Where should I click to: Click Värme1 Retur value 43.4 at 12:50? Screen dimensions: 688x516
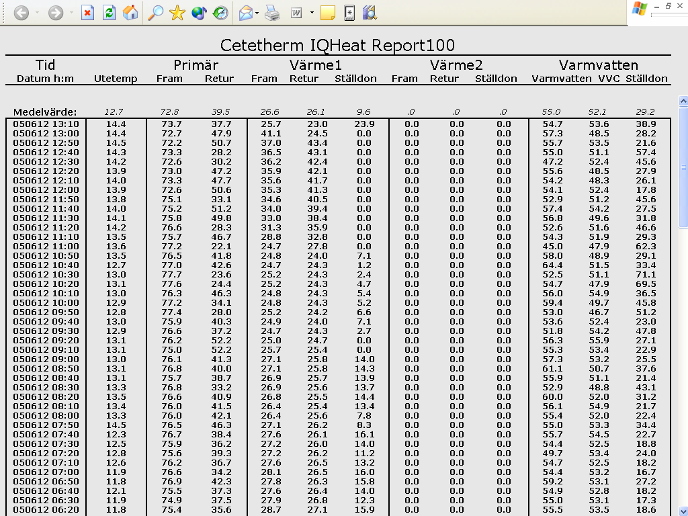coord(317,143)
